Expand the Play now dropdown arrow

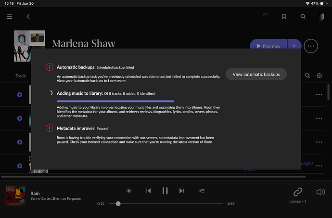coord(294,44)
